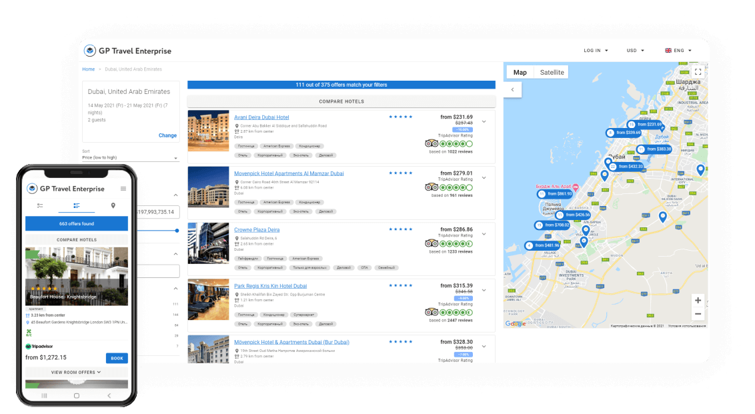Collapse the map panel with the left arrow
Screen dimensions: 755x414
click(x=512, y=89)
